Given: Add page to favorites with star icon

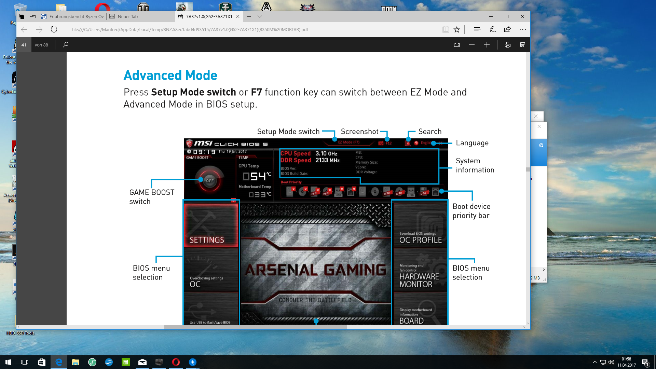Looking at the screenshot, I should [457, 29].
